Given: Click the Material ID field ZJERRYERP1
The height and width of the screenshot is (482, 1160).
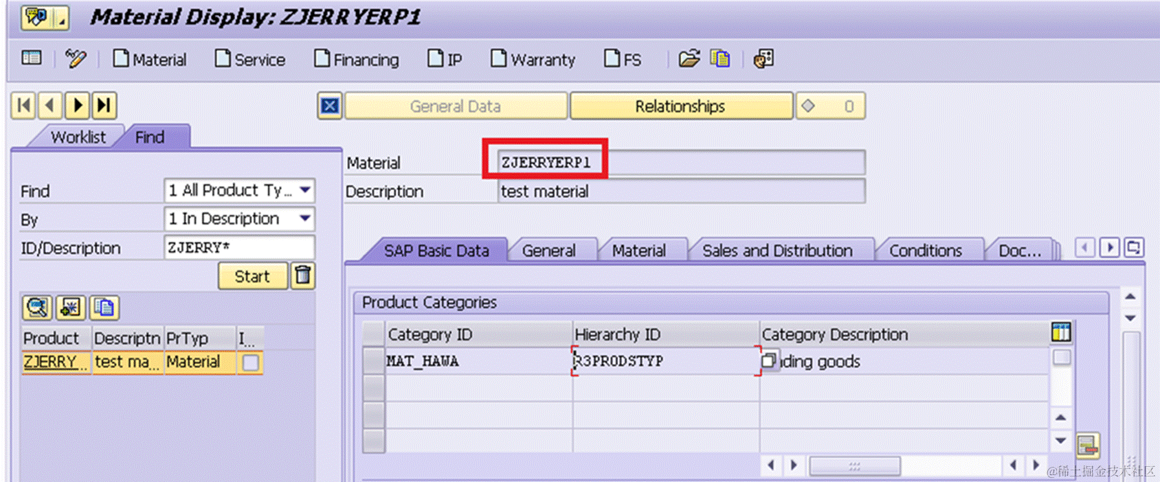Looking at the screenshot, I should coord(680,163).
